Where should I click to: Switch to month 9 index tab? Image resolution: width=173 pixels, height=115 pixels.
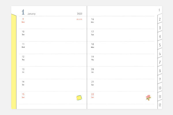(x=160, y=79)
